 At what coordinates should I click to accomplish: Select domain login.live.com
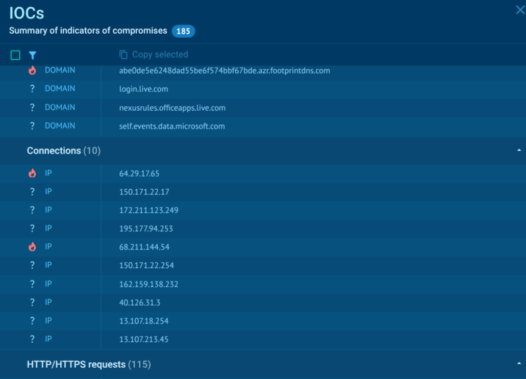tap(143, 89)
